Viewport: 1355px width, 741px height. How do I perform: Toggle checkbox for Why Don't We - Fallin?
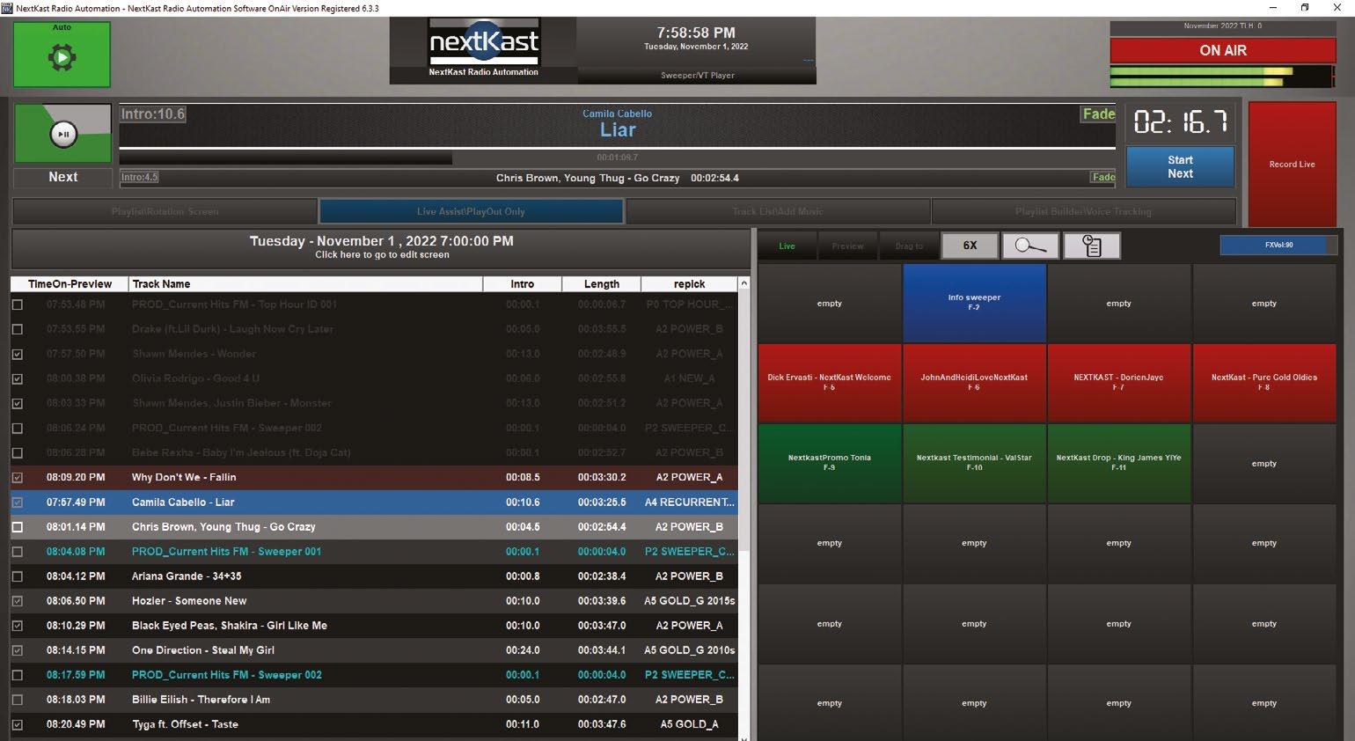(x=18, y=478)
